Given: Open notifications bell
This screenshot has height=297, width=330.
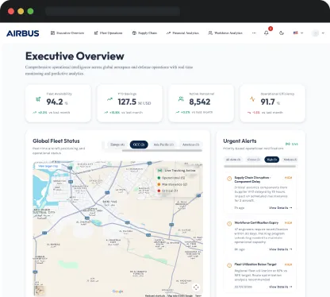Looking at the screenshot, I should pyautogui.click(x=267, y=33).
